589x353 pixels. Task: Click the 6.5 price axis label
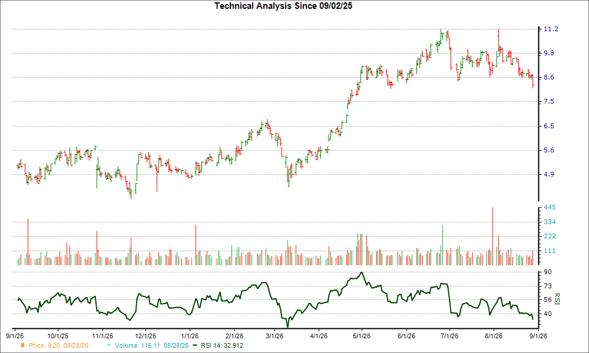pos(548,126)
